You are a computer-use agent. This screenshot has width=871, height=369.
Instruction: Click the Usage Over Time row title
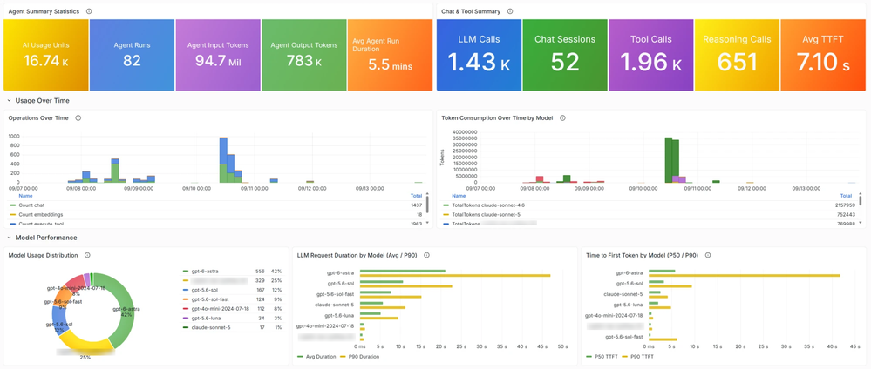[x=42, y=100]
